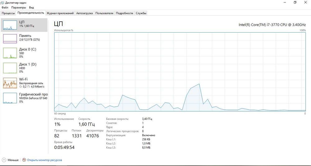The image size is (311, 166).
Task: Click the Логических процессоров label
Action: tap(122, 131)
